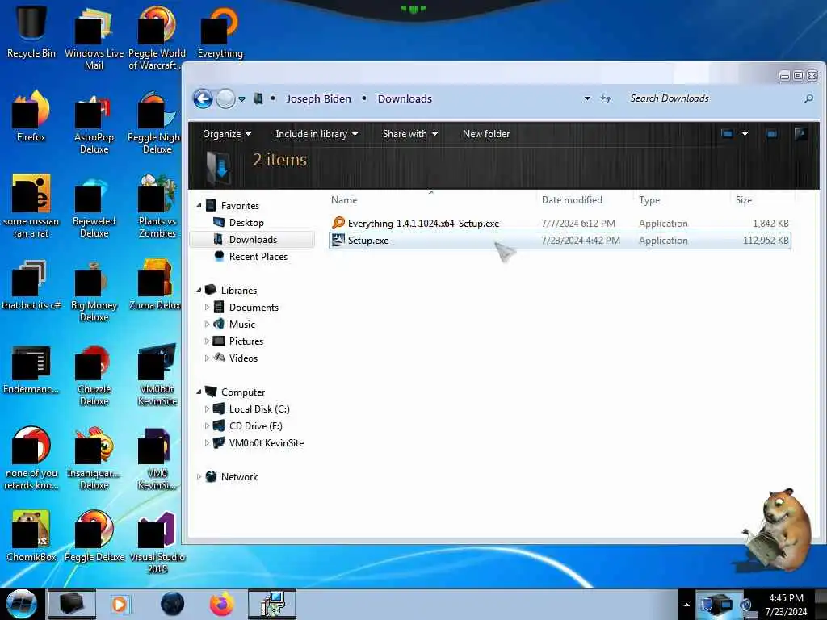This screenshot has width=827, height=620.
Task: Select Visual Studio 2015 desktop icon
Action: (x=157, y=542)
